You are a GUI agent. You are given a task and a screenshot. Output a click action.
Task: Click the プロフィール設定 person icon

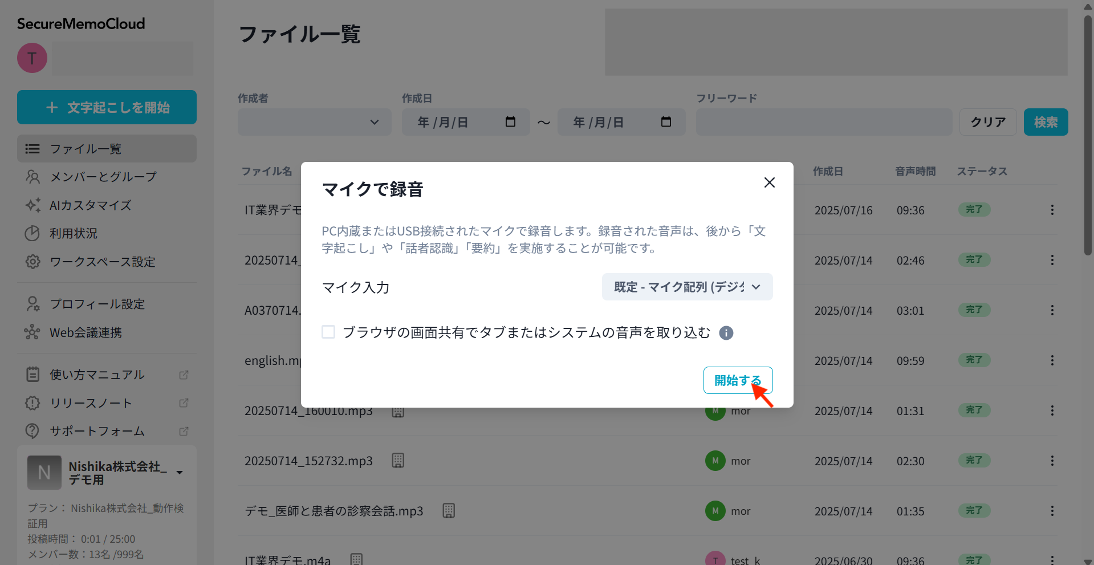click(x=32, y=304)
